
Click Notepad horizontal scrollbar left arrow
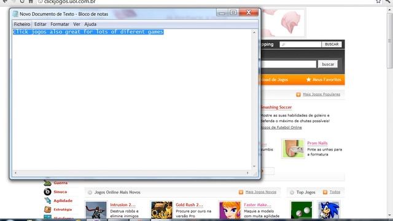[15, 173]
